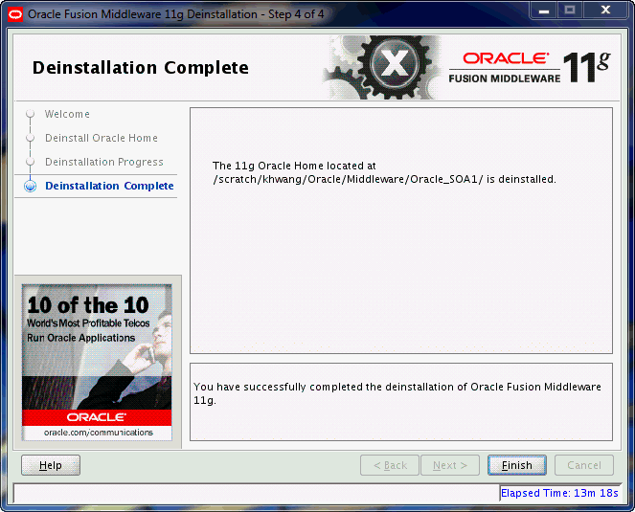This screenshot has width=635, height=512.
Task: Select the Deinstallation Progress step
Action: pyautogui.click(x=104, y=162)
